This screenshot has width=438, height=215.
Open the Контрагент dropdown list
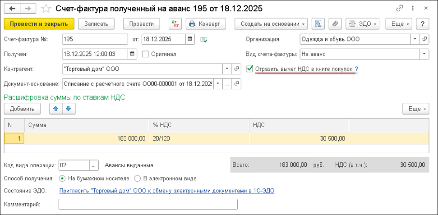pyautogui.click(x=227, y=69)
